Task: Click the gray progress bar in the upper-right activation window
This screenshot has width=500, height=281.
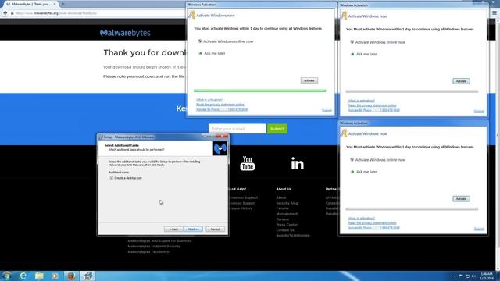Action: coord(412,91)
